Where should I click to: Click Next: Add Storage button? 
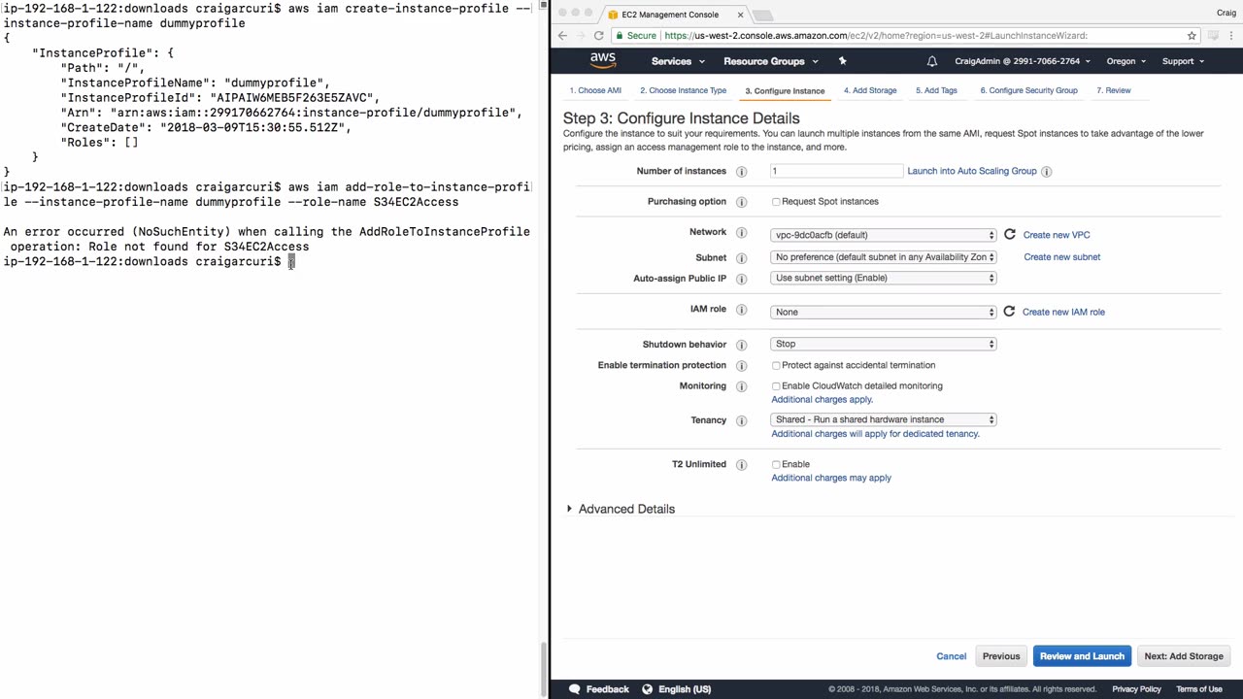pos(1184,656)
